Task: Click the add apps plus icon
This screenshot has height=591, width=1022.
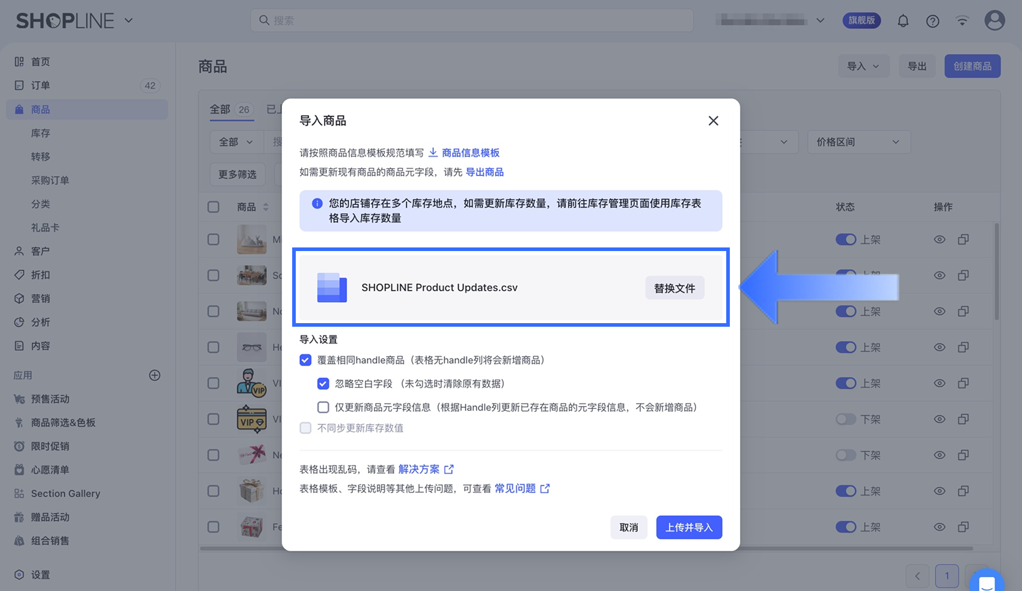Action: tap(155, 375)
